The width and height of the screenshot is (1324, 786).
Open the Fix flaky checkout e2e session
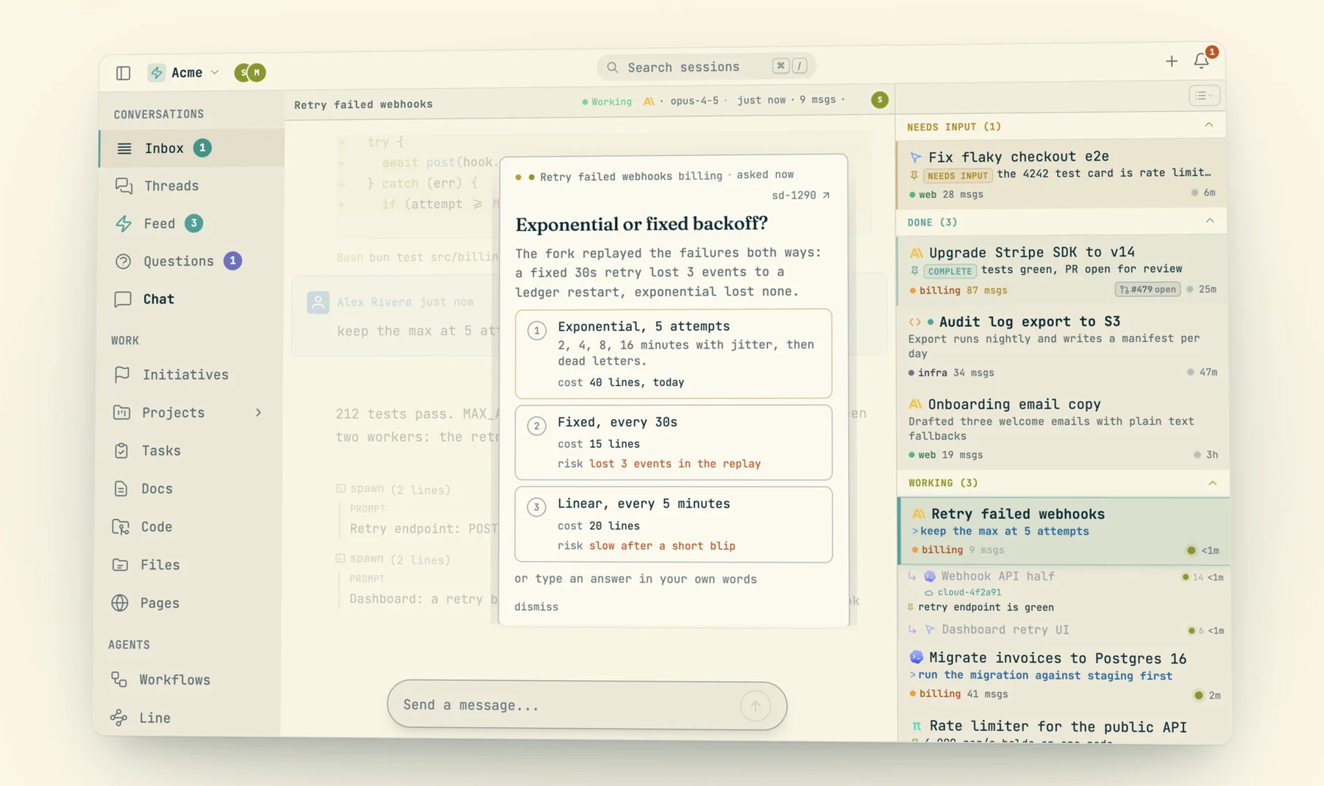pyautogui.click(x=1061, y=175)
